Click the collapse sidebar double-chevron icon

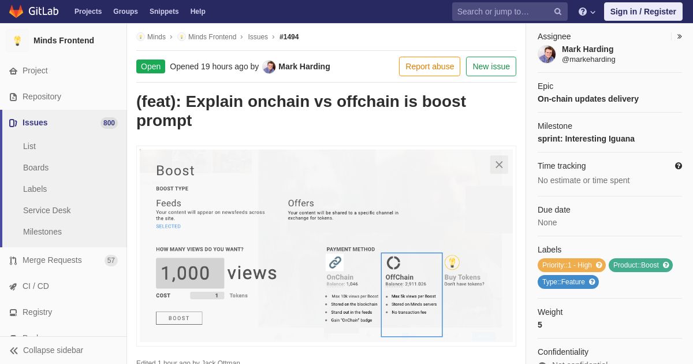(14, 350)
